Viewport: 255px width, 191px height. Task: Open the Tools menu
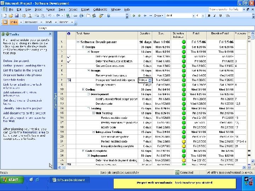[62, 10]
